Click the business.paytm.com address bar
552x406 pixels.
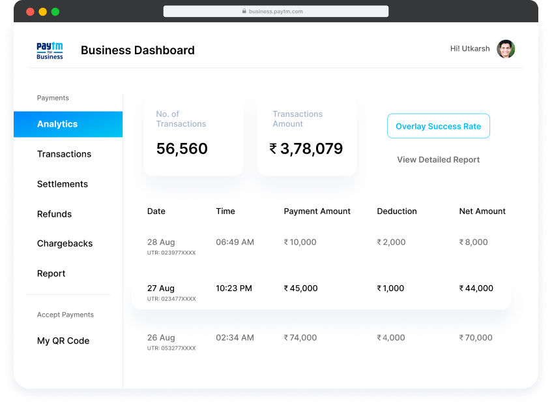(276, 10)
